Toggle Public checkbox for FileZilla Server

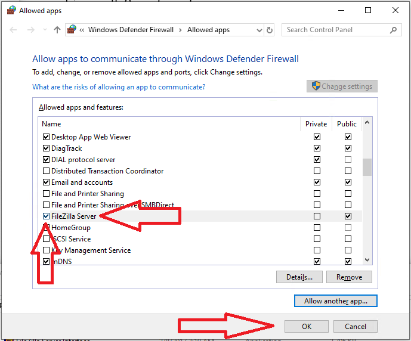click(x=348, y=216)
